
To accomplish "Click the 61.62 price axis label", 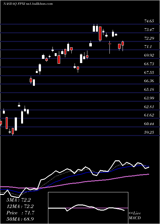I will click(x=149, y=115).
